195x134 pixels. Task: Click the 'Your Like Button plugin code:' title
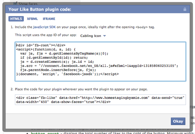pos(40,9)
